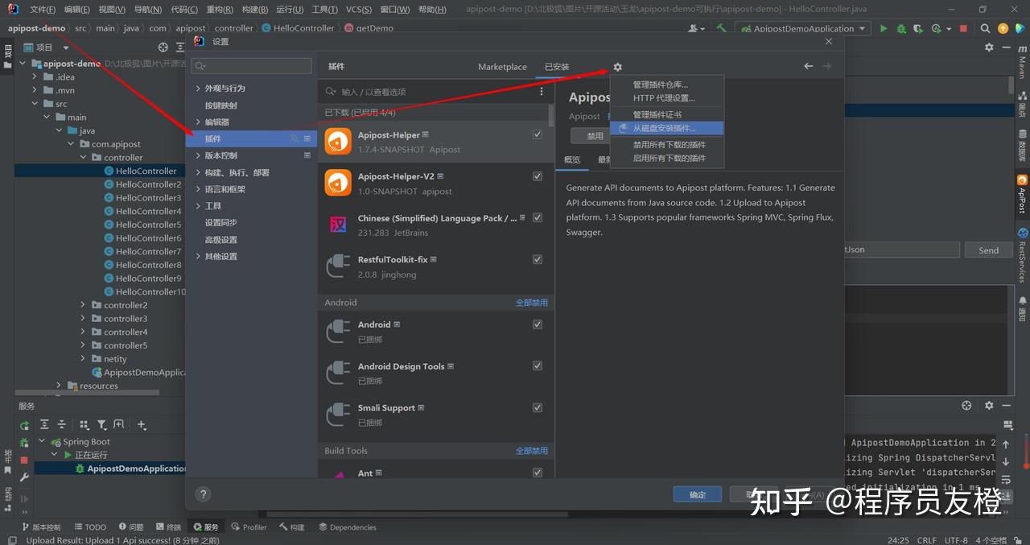This screenshot has width=1030, height=545.
Task: Open 文件(F) menu in menu bar
Action: point(43,10)
